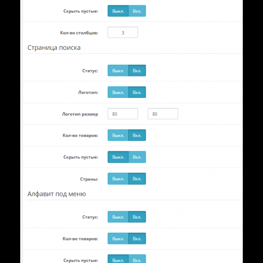The width and height of the screenshot is (263, 263).
Task: Turn on Статус under Алфавит под меню
Action: click(x=137, y=217)
